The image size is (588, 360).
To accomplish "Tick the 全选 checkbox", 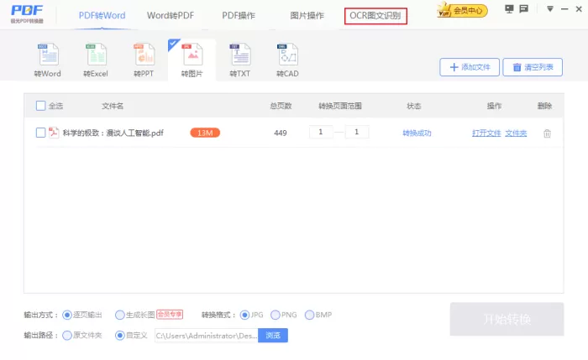I will [41, 106].
